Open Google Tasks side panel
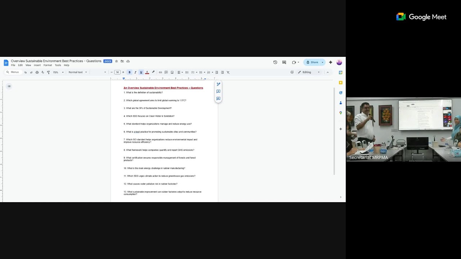Viewport: 461px width, 259px height. [341, 93]
